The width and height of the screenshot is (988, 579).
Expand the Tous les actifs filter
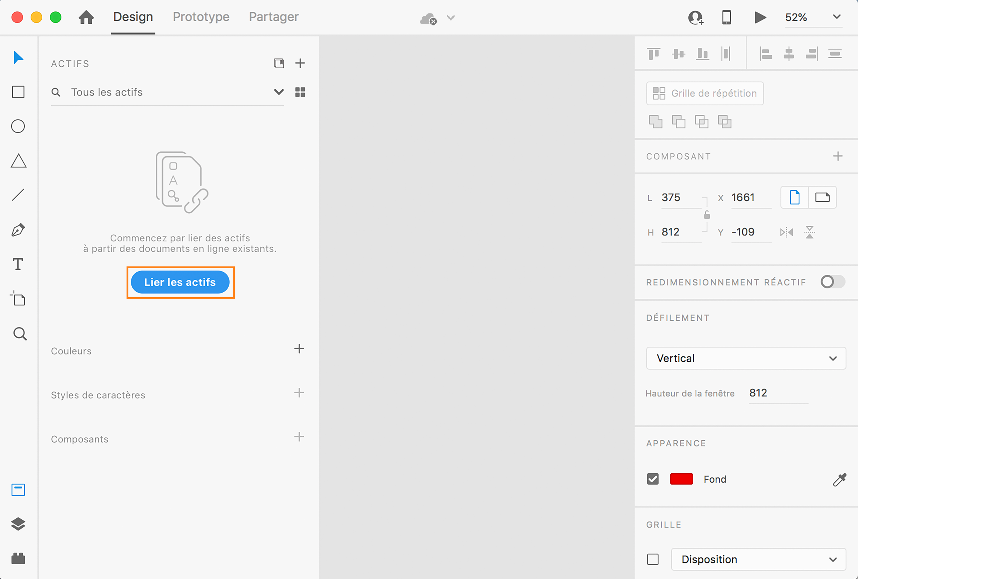point(278,92)
